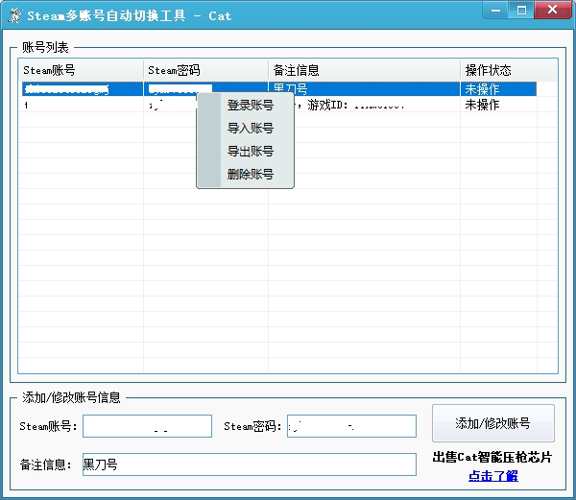576x500 pixels.
Task: Focus the Steam密码 input field
Action: [351, 426]
